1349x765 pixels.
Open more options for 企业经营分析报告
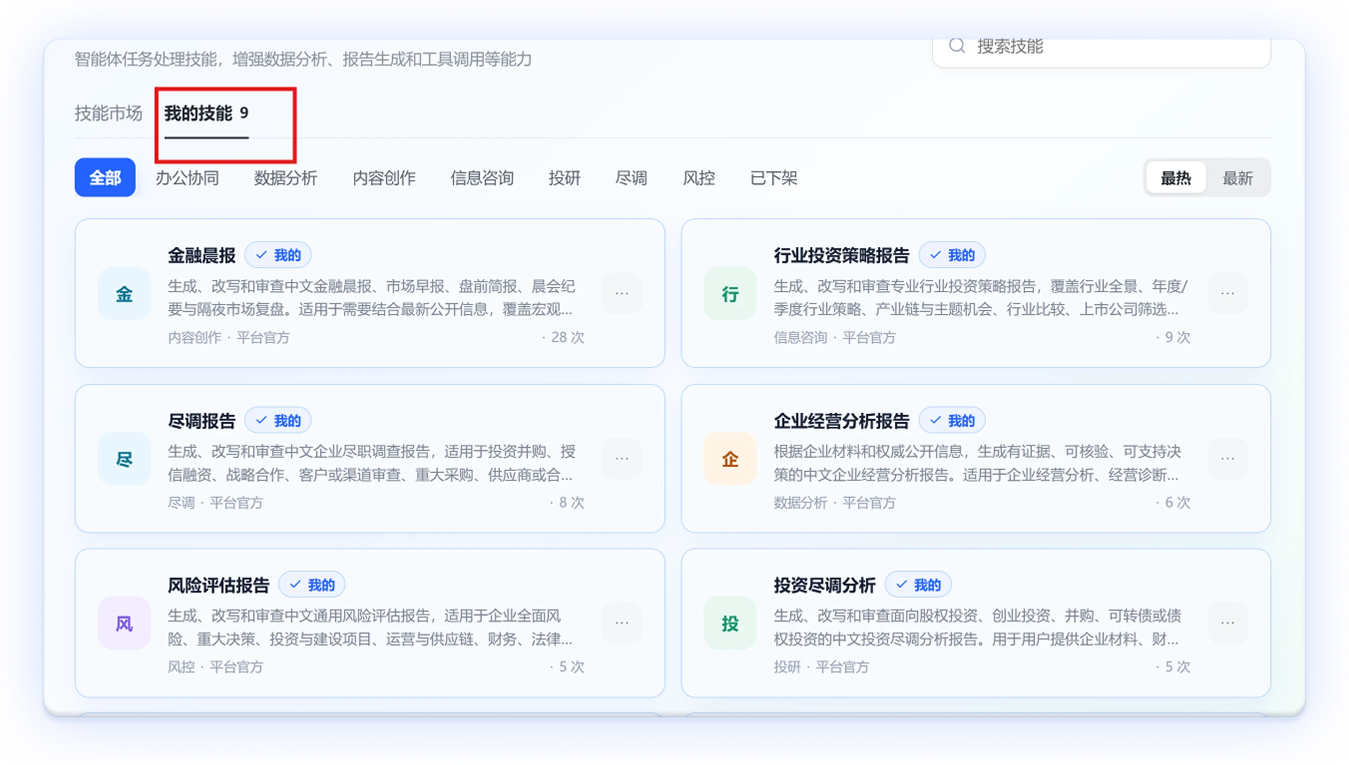(x=1228, y=459)
